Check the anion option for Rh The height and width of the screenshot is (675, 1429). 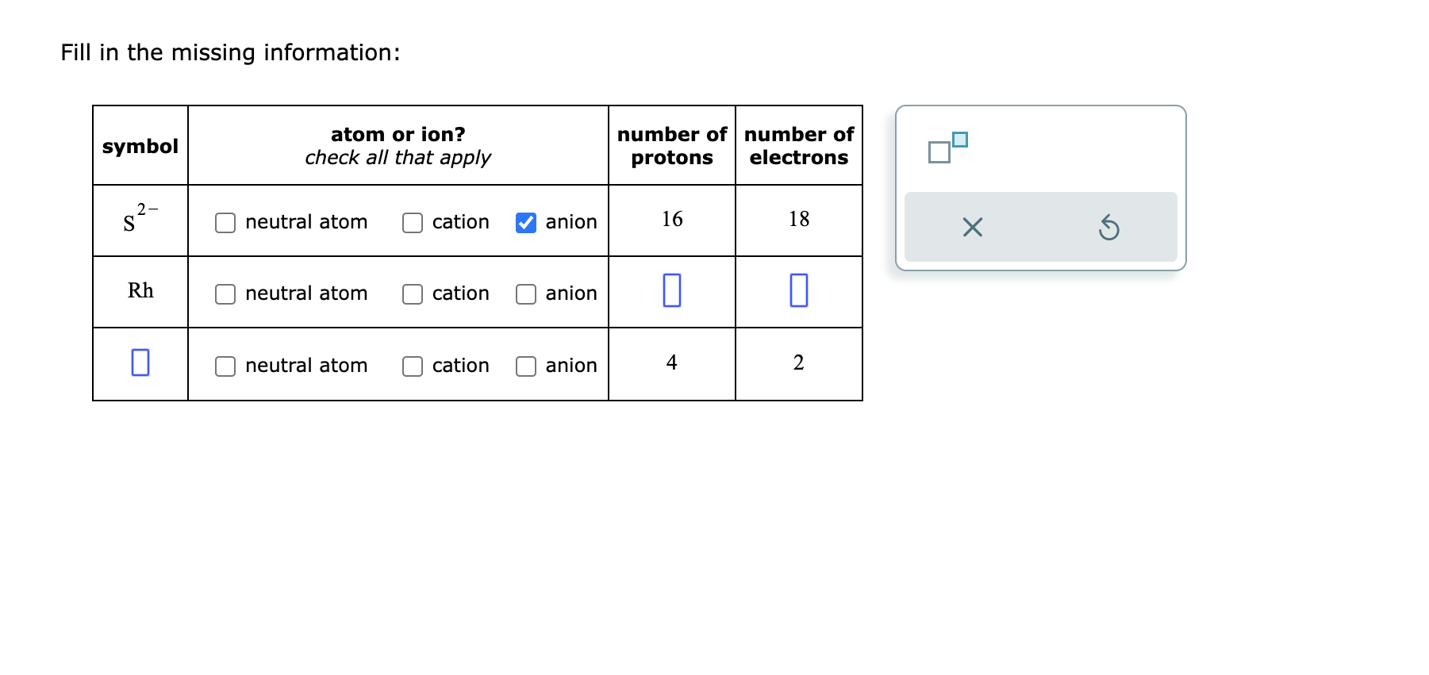[x=525, y=294]
